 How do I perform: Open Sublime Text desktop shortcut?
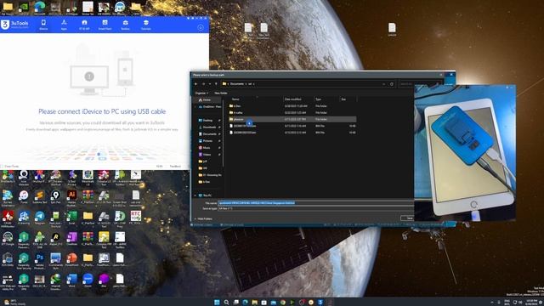tap(40, 197)
